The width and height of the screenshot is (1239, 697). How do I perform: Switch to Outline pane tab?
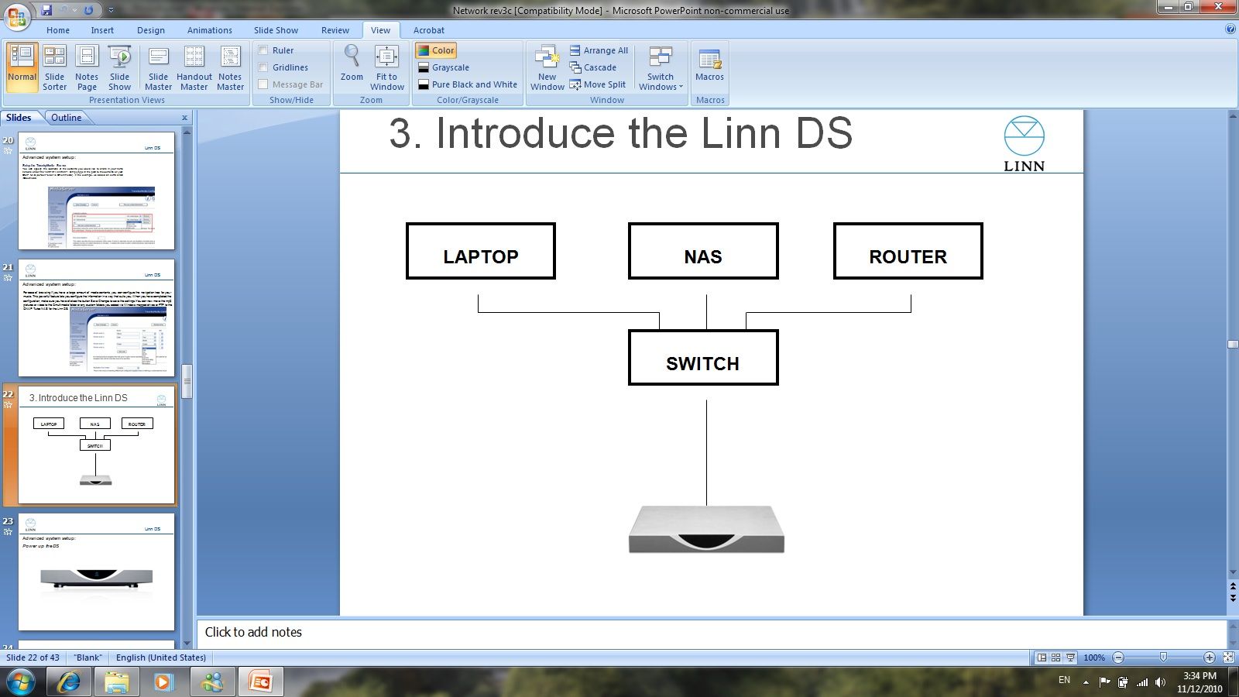click(x=67, y=118)
